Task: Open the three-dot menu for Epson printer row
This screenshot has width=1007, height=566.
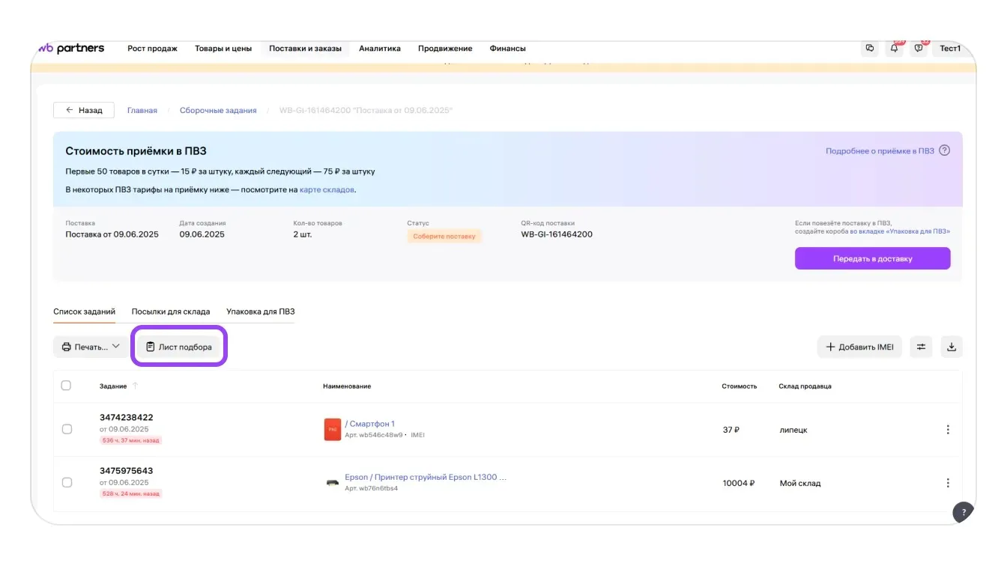Action: coord(948,483)
